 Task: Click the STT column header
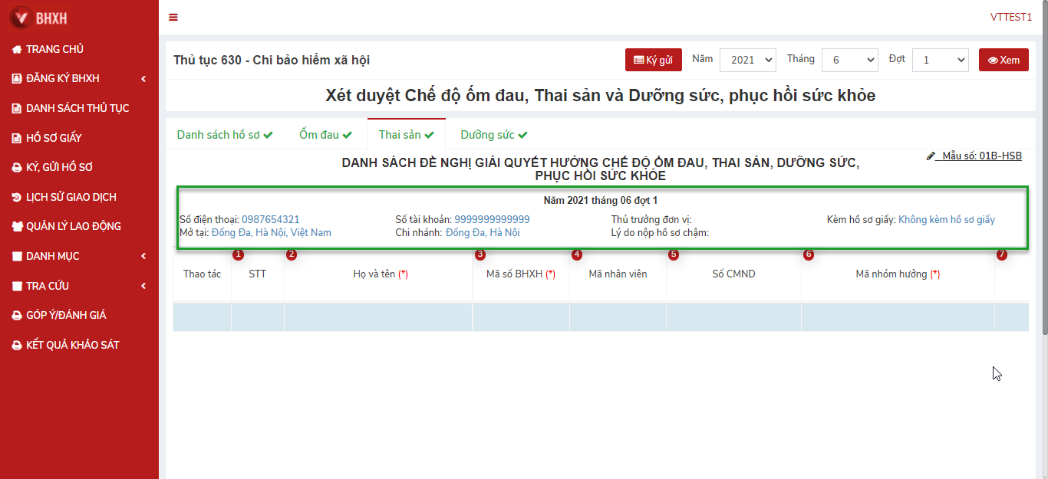coord(258,274)
